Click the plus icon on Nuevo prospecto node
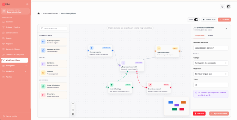Image resolution: width=237 pixels, height=120 pixels. 91,48
